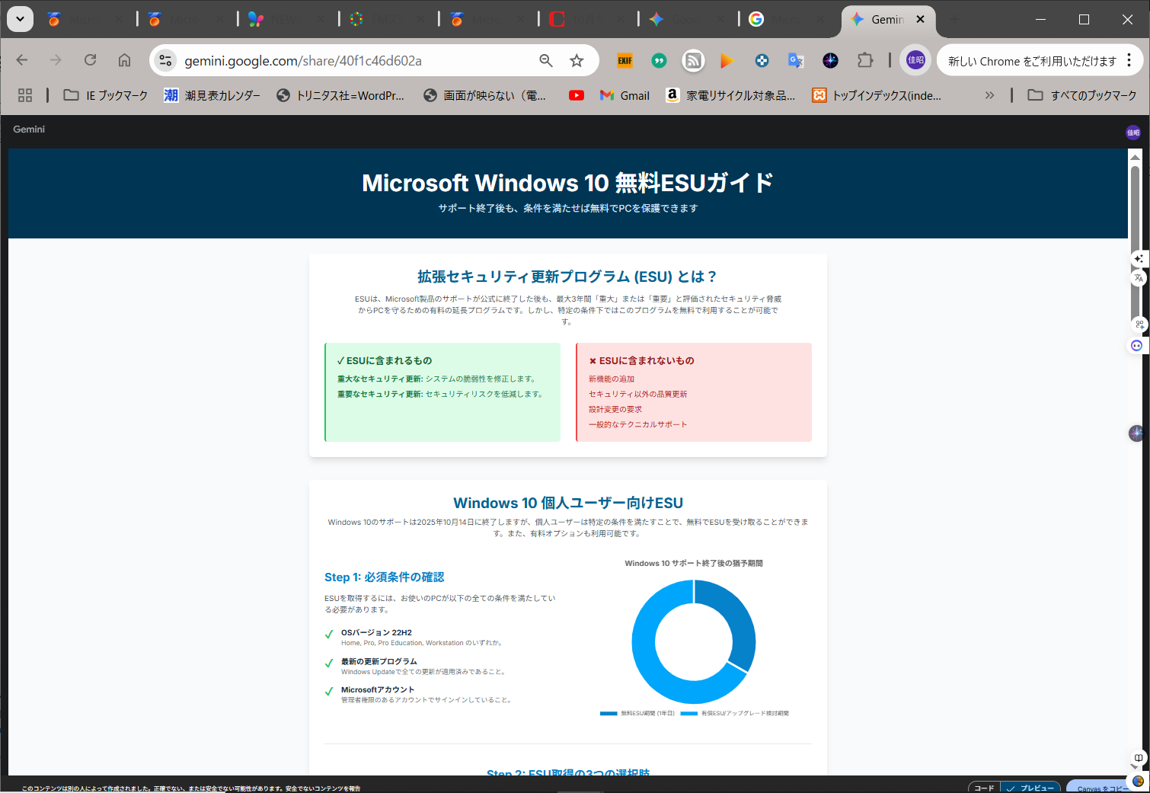This screenshot has width=1150, height=793.
Task: Click the translate icon on right sidebar
Action: pyautogui.click(x=1139, y=278)
